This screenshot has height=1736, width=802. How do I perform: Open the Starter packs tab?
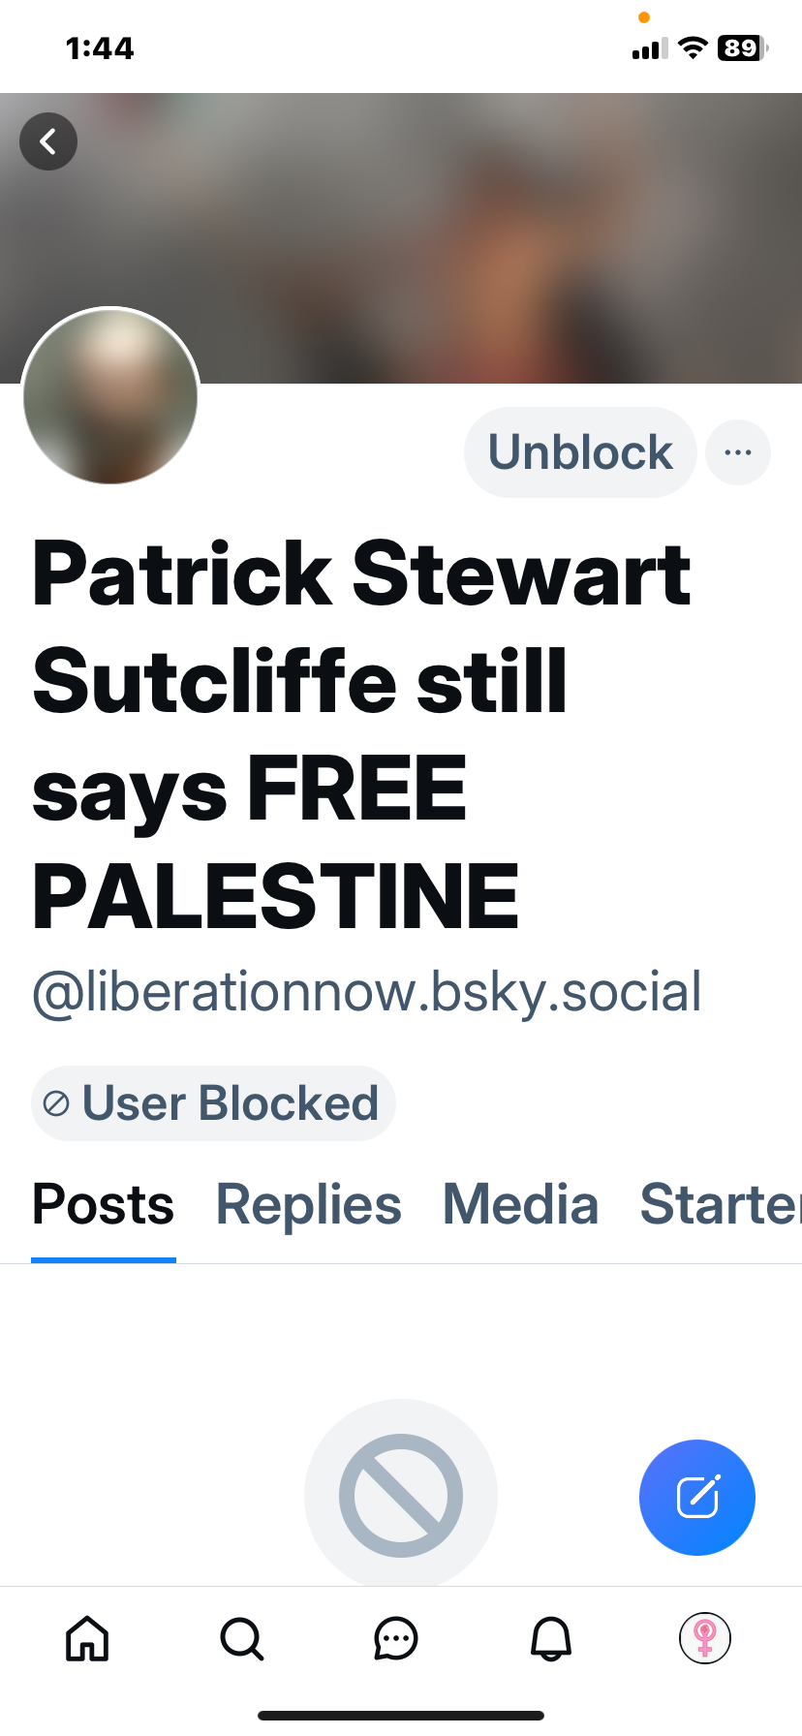point(721,1206)
